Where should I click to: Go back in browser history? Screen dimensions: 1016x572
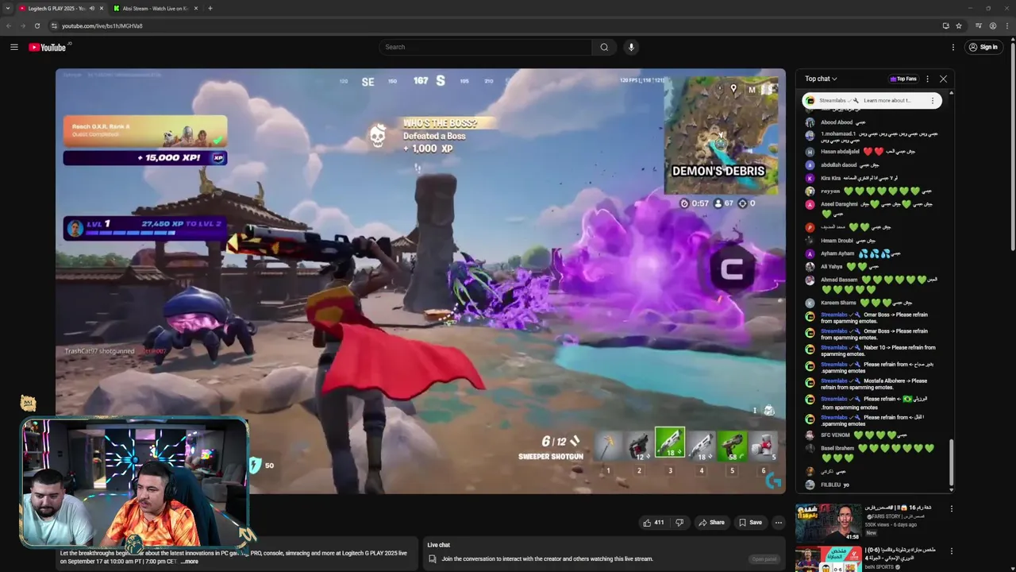point(9,25)
